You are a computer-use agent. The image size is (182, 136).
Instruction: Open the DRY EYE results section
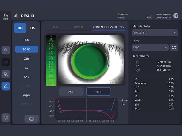(27, 104)
